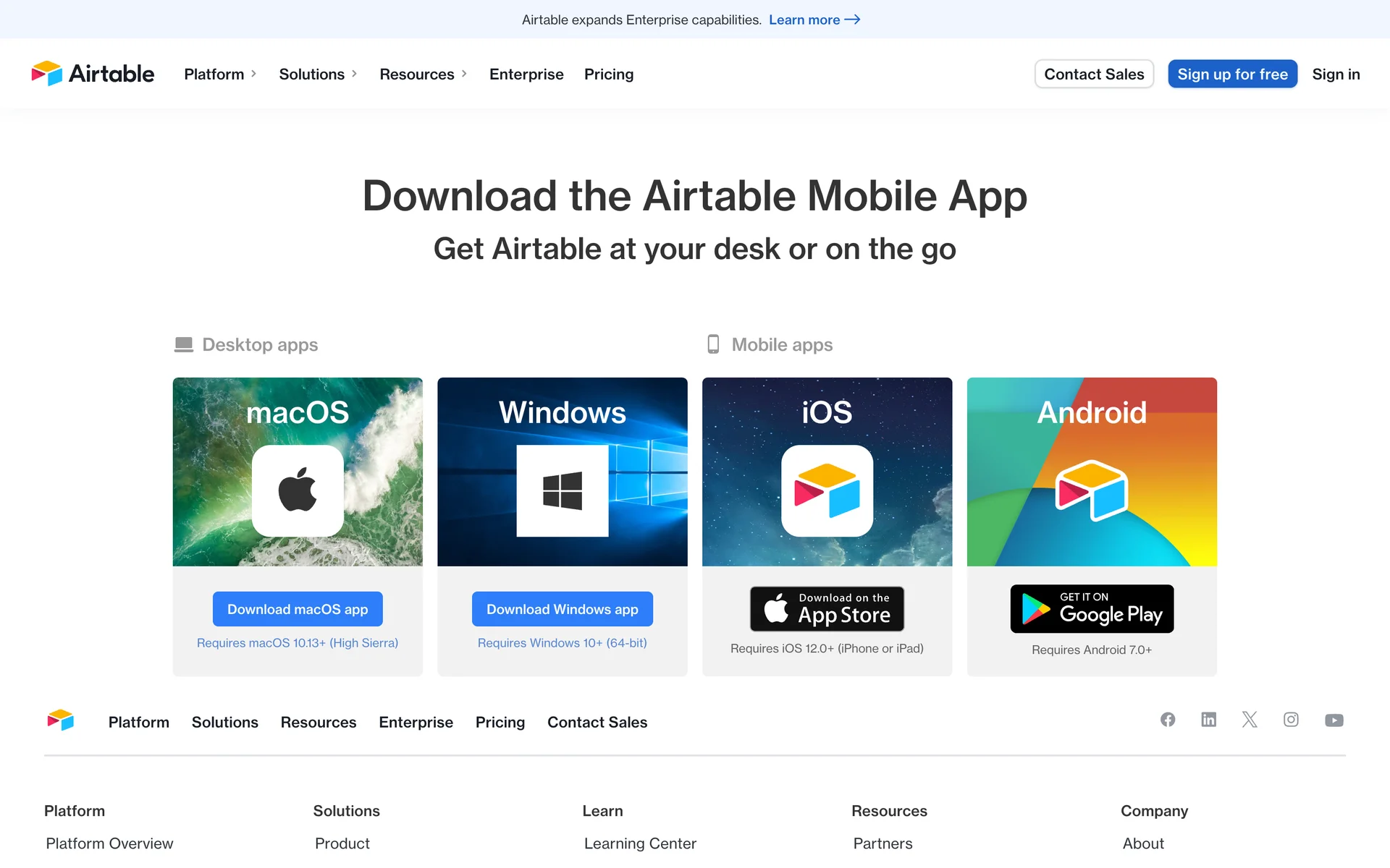1390x868 pixels.
Task: Expand the Solutions dropdown in header
Action: 319,74
